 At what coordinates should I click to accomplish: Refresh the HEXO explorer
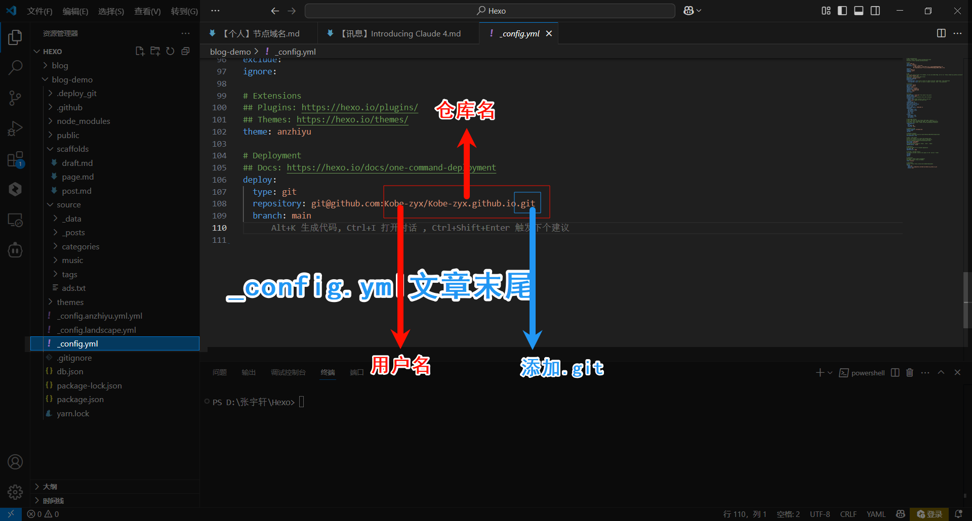click(x=171, y=51)
